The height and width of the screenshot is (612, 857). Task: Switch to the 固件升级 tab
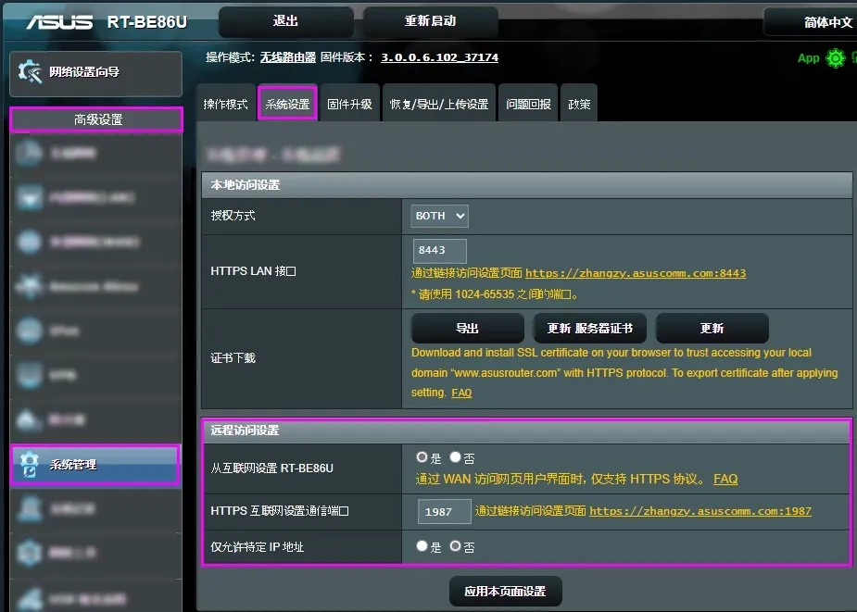(350, 103)
